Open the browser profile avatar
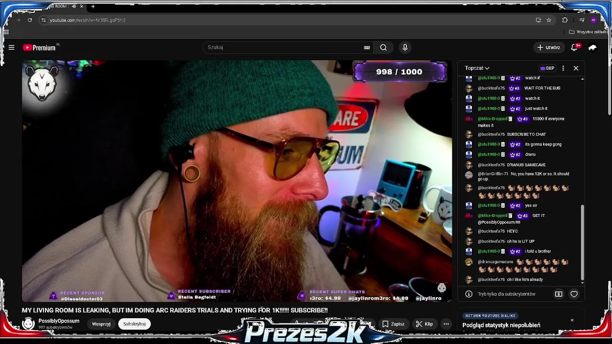 [593, 20]
